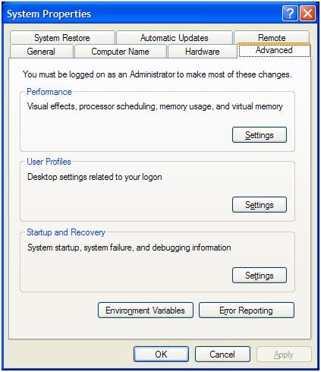The height and width of the screenshot is (372, 321).
Task: Click the Environment Variables button
Action: pos(146,311)
